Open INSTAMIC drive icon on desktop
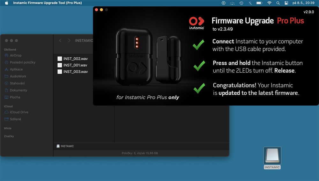The width and height of the screenshot is (319, 181). click(272, 158)
